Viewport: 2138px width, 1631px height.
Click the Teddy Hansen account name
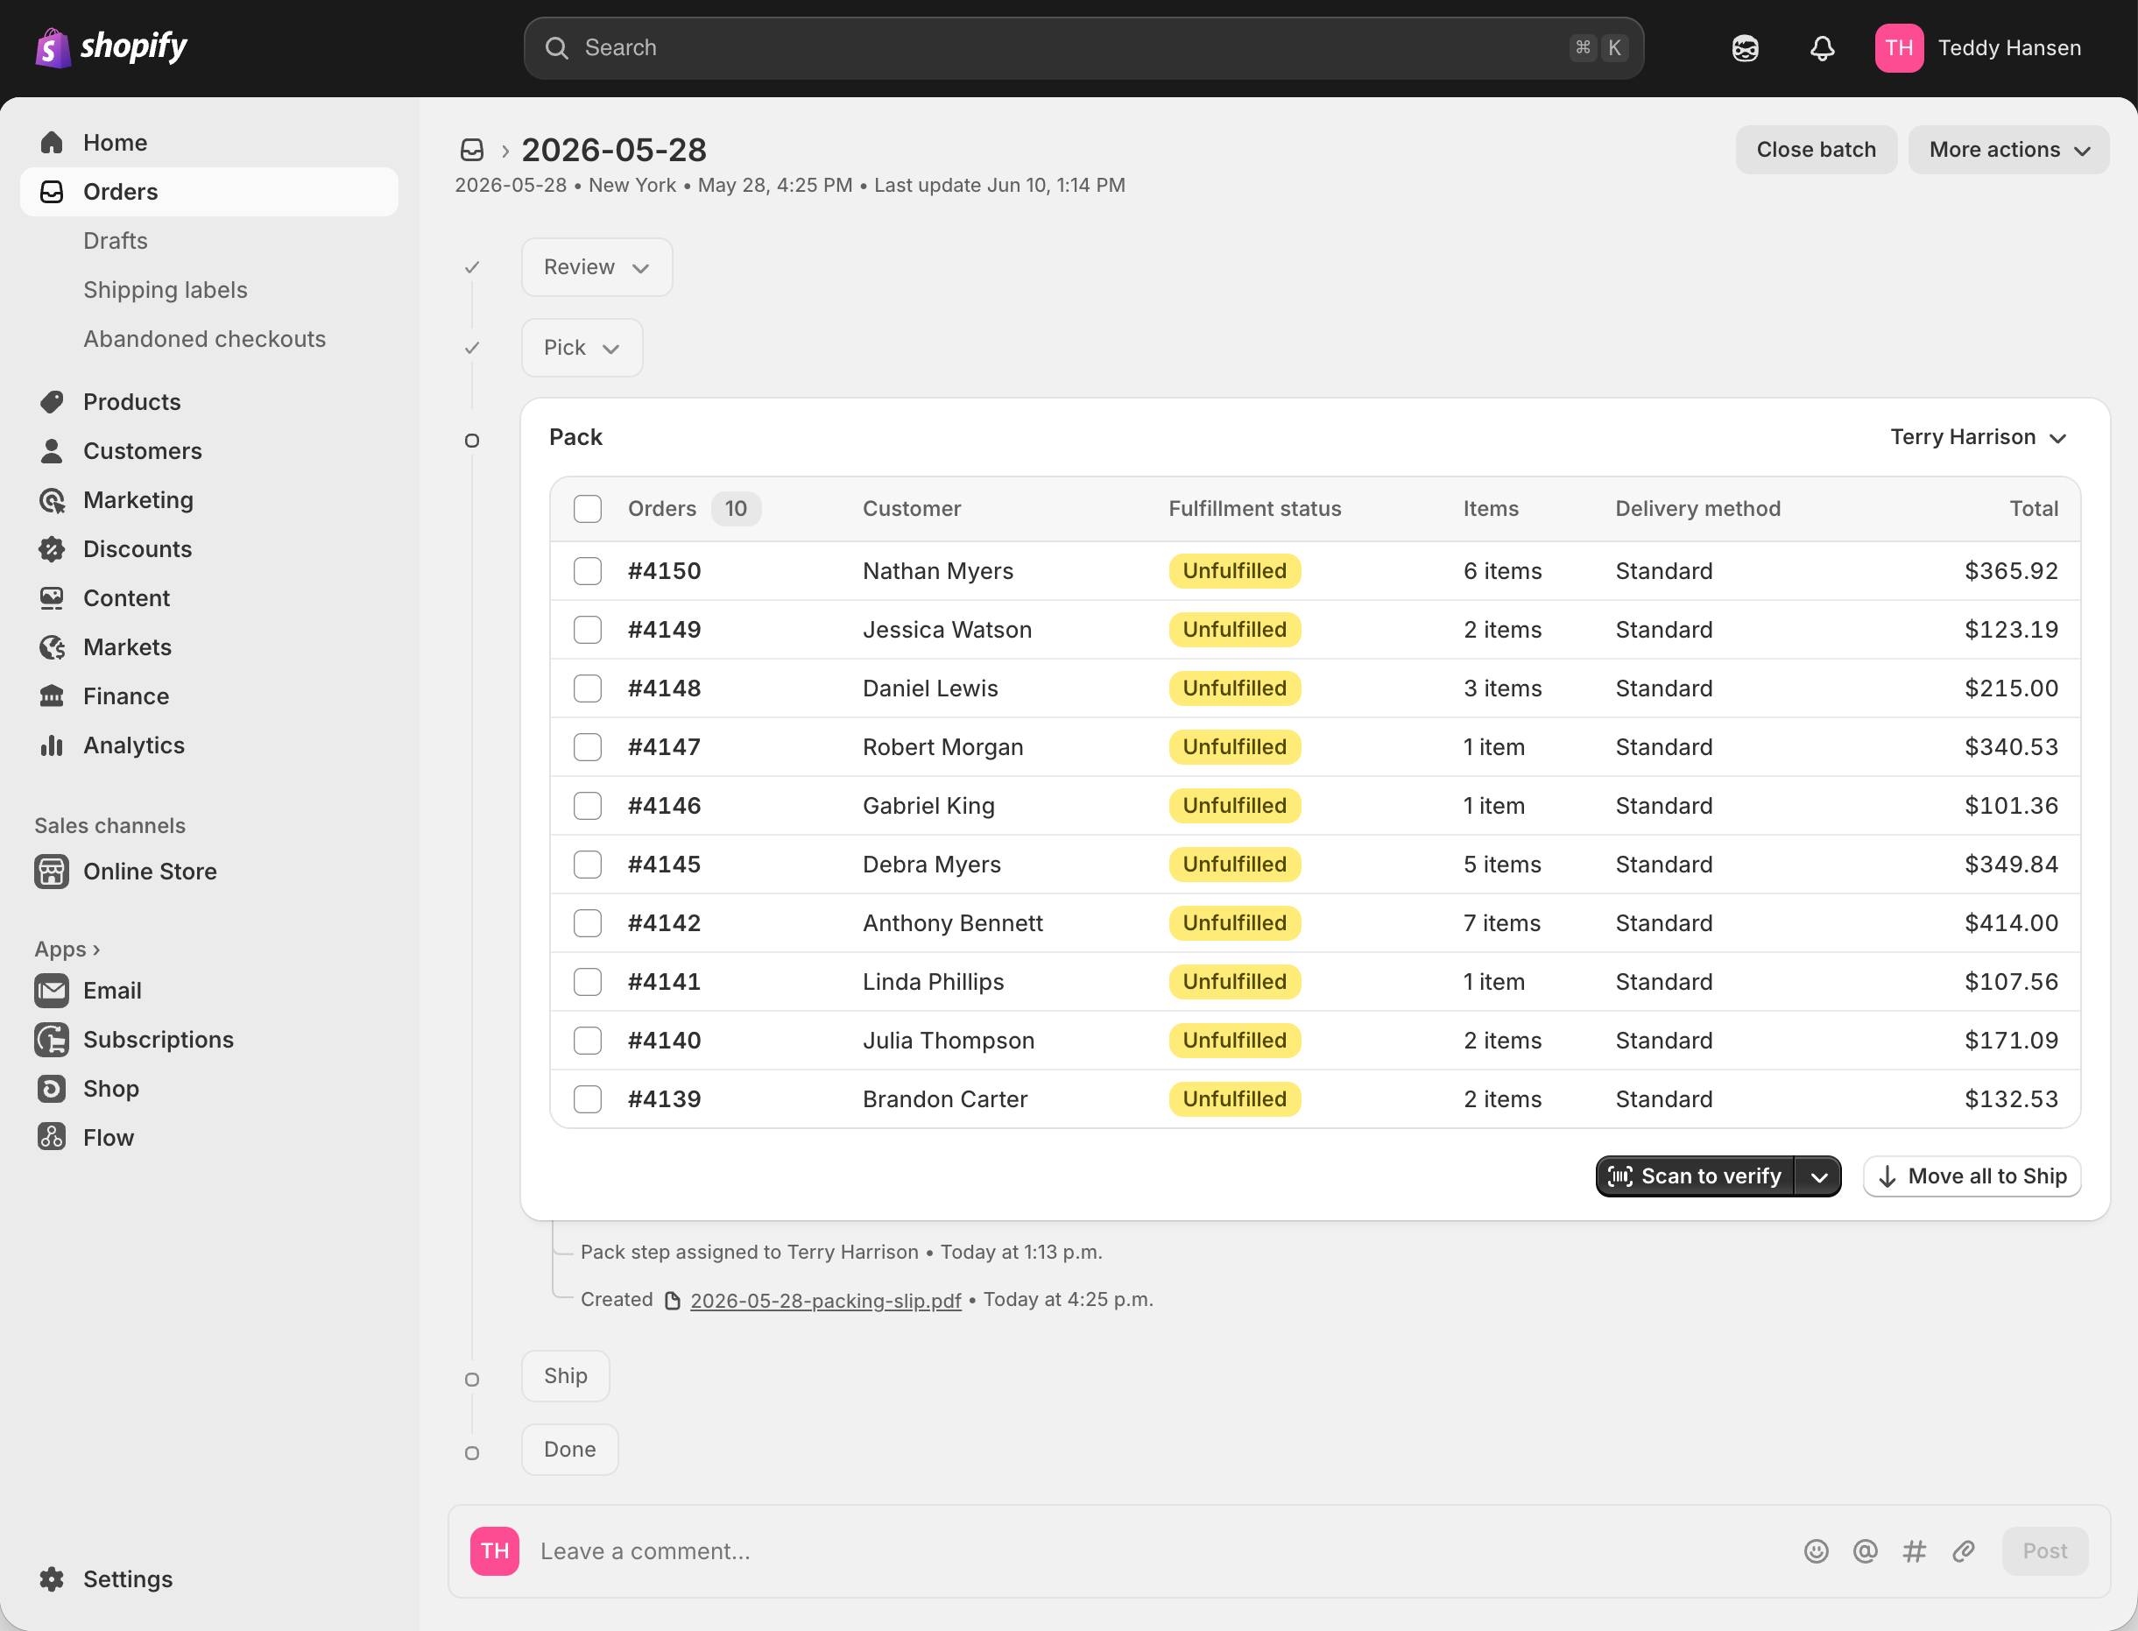click(x=2009, y=47)
